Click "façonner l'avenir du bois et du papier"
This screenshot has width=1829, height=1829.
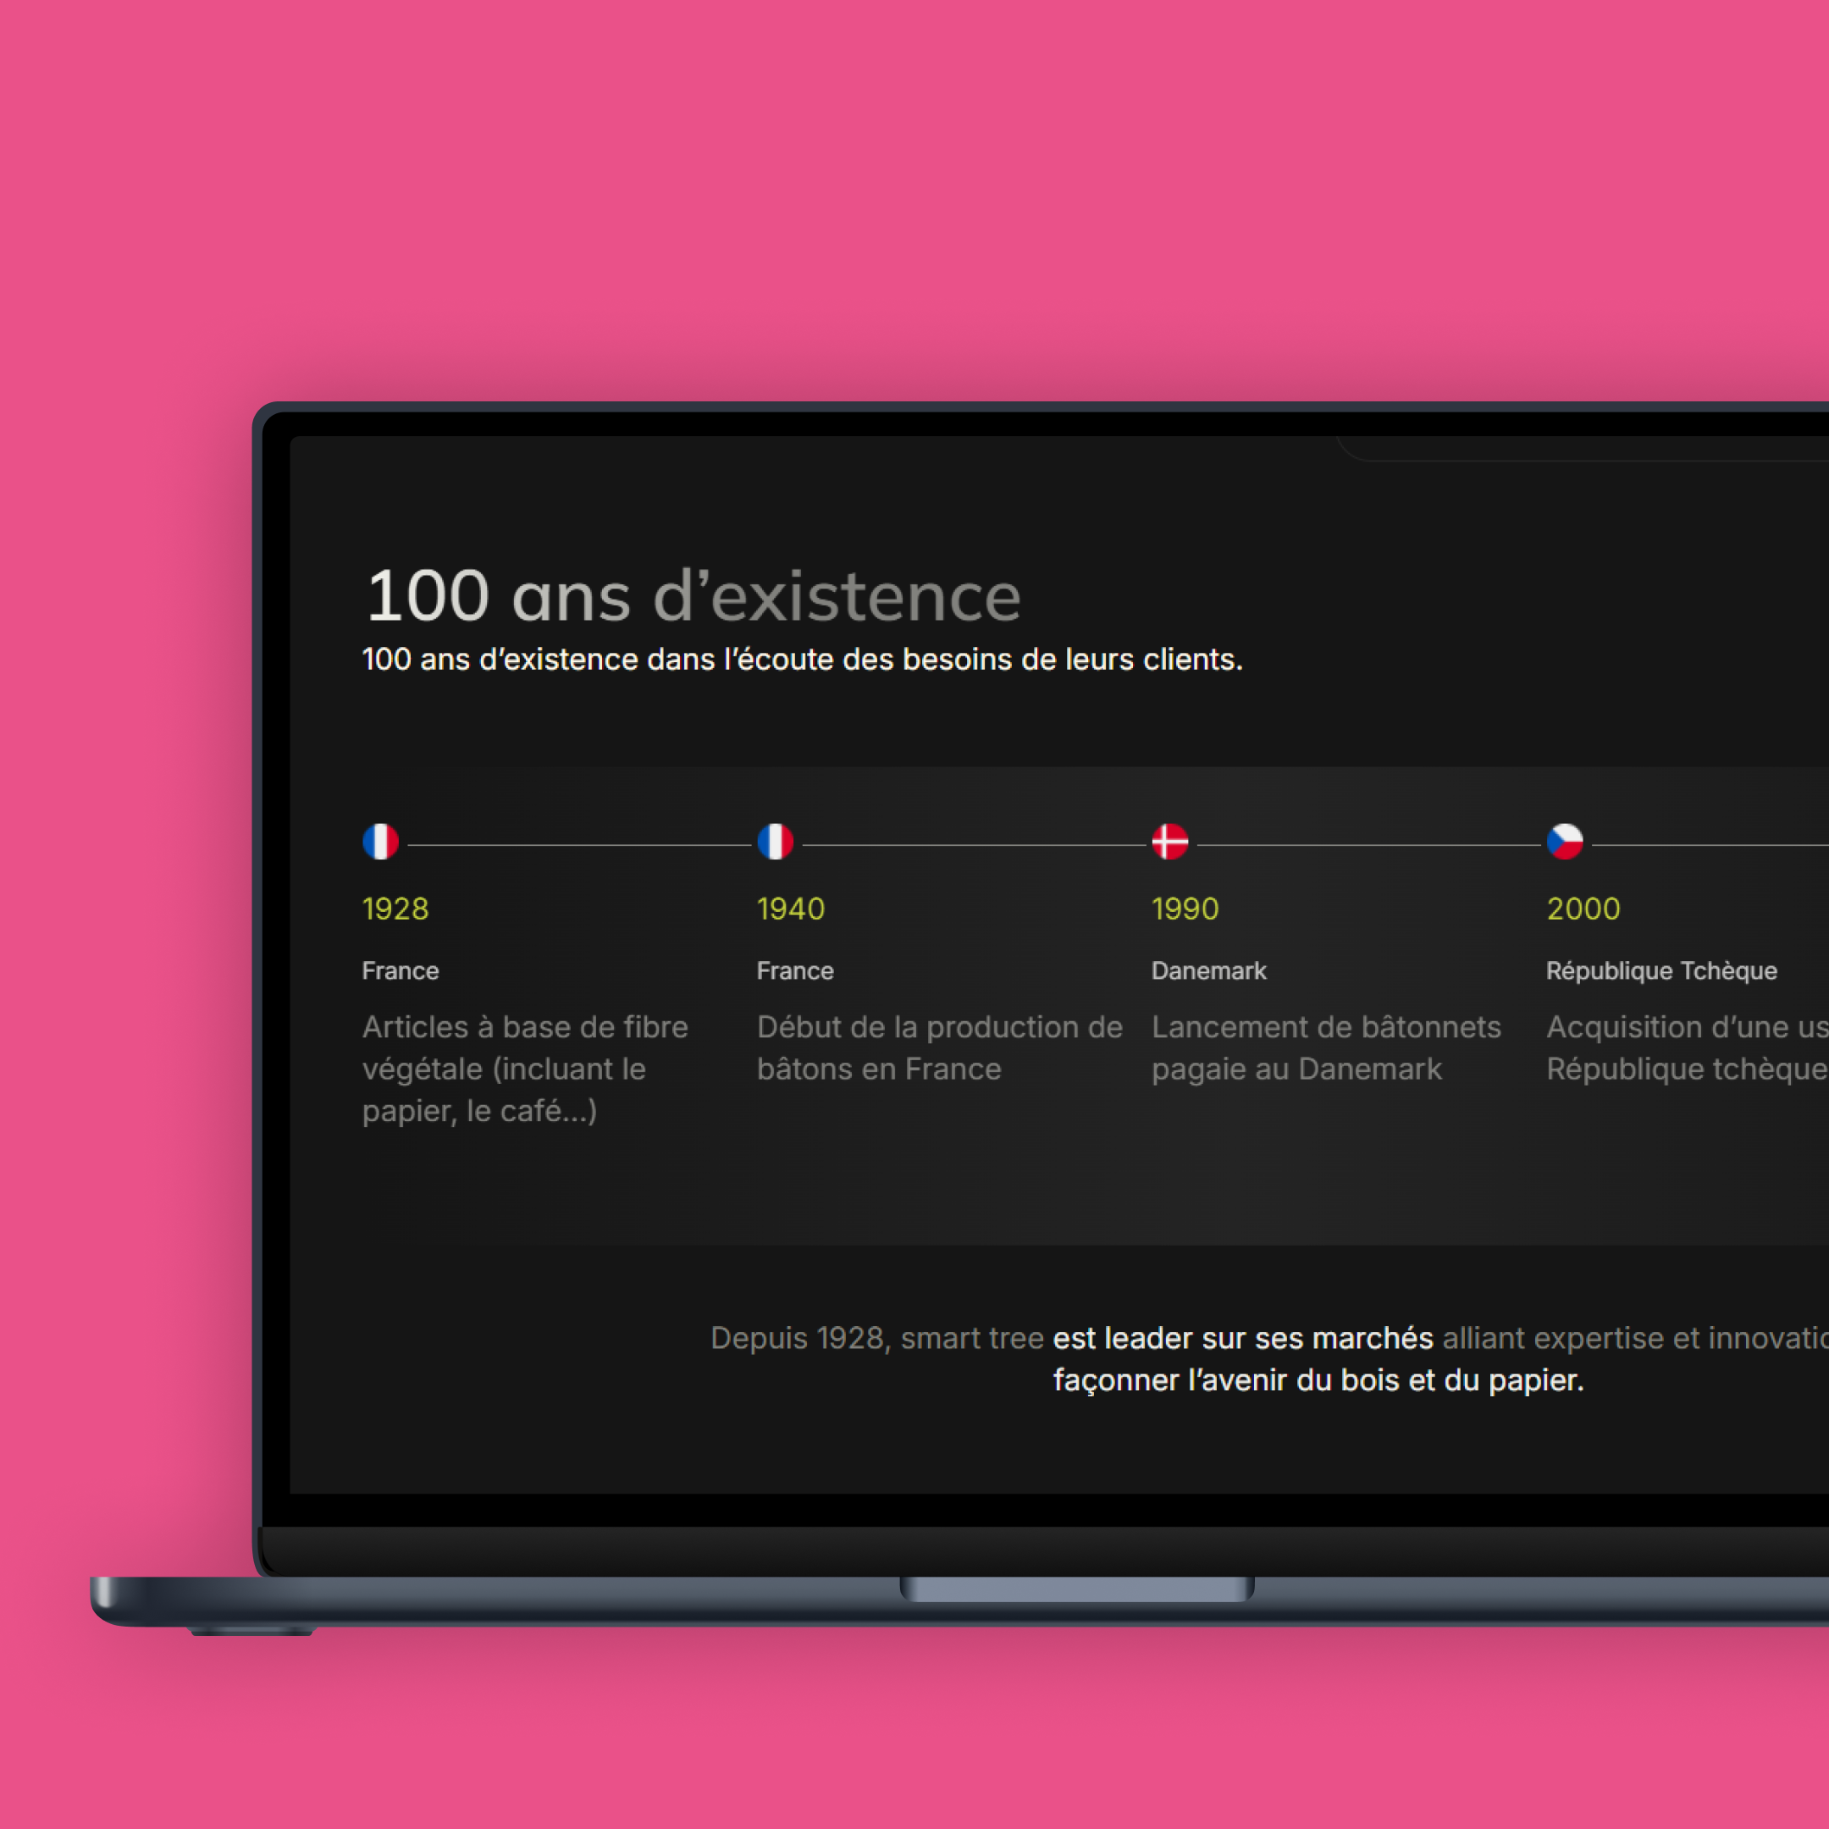coord(1318,1379)
